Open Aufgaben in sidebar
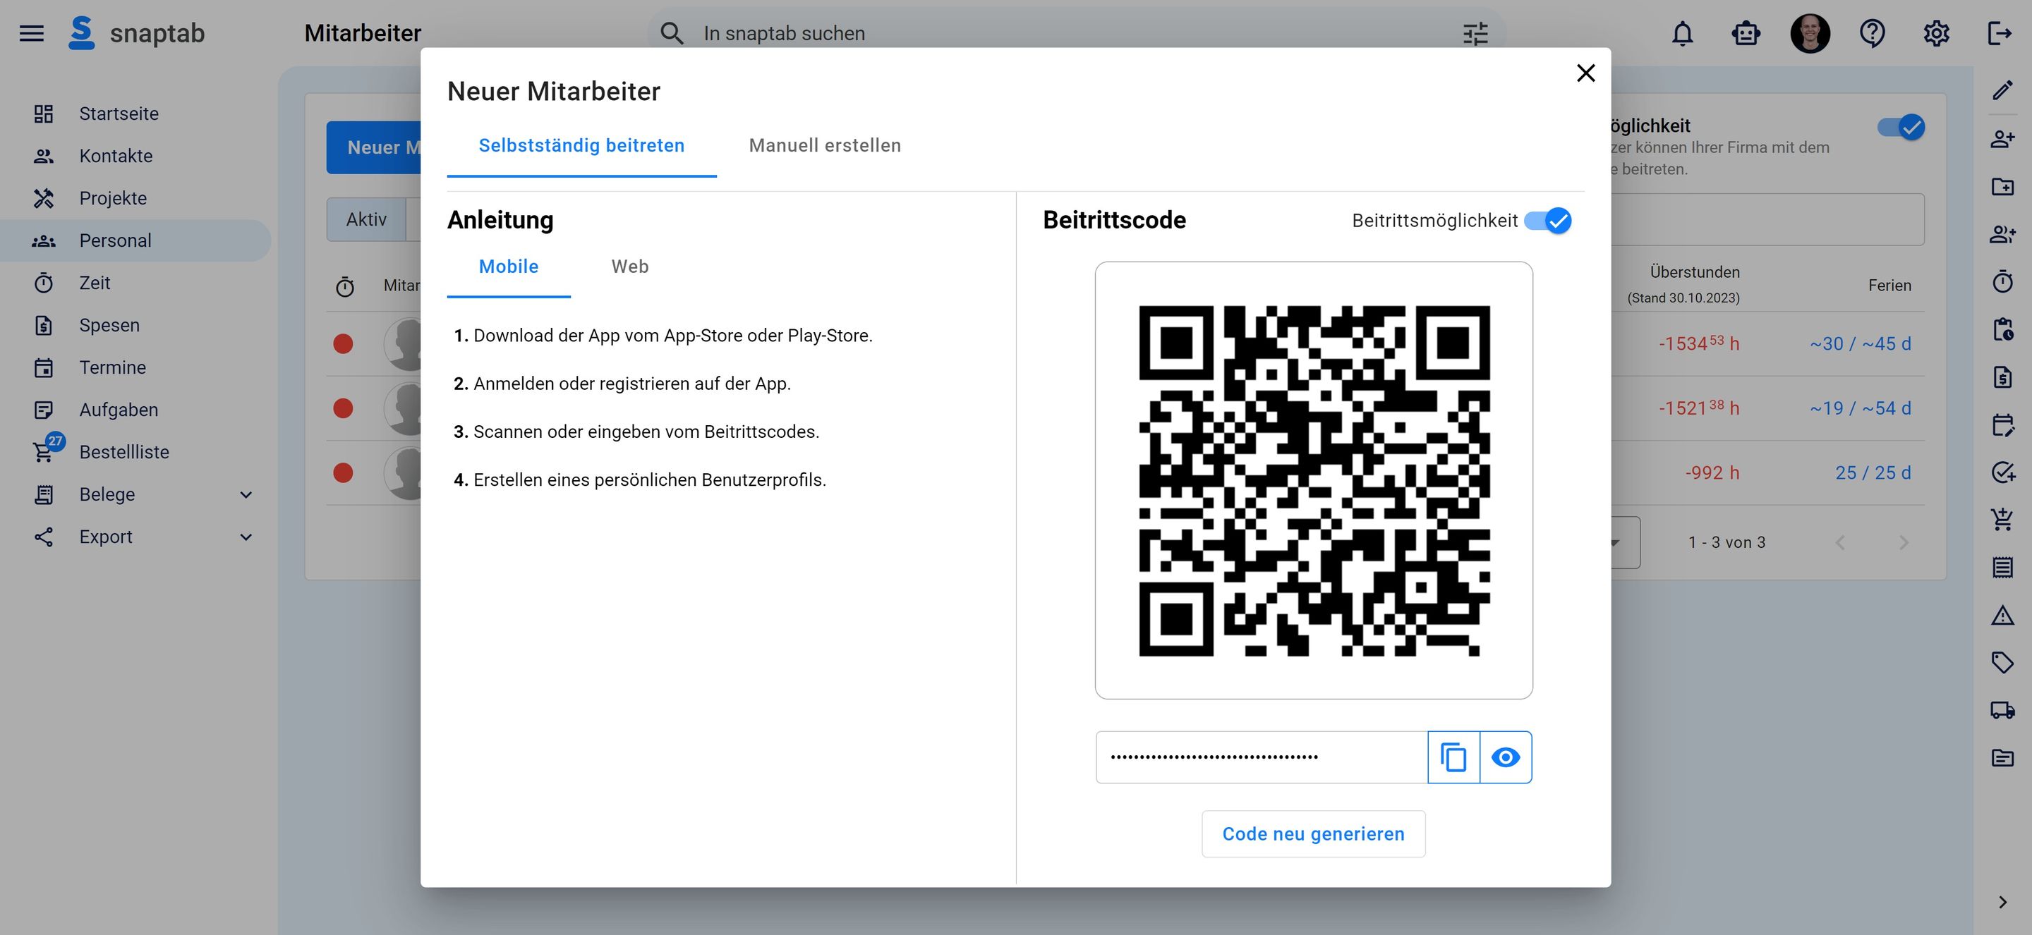 (135, 410)
